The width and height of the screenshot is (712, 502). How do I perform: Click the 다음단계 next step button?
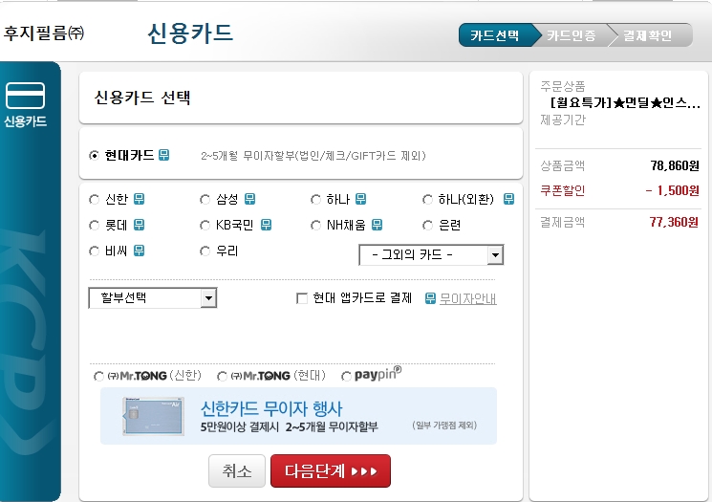coord(331,471)
